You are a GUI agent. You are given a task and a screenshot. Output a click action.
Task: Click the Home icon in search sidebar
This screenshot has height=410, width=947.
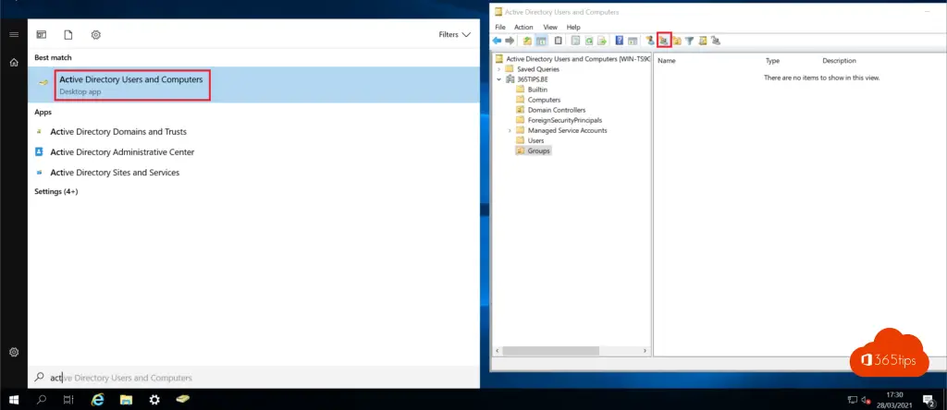point(13,62)
